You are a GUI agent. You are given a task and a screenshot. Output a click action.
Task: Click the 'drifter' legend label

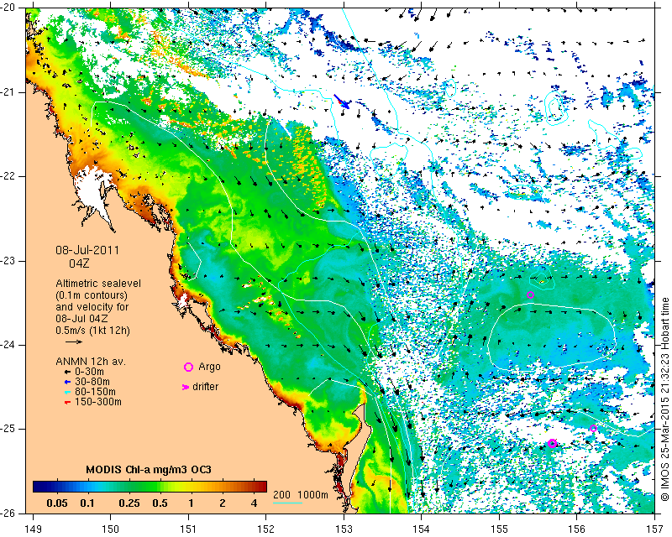click(205, 387)
